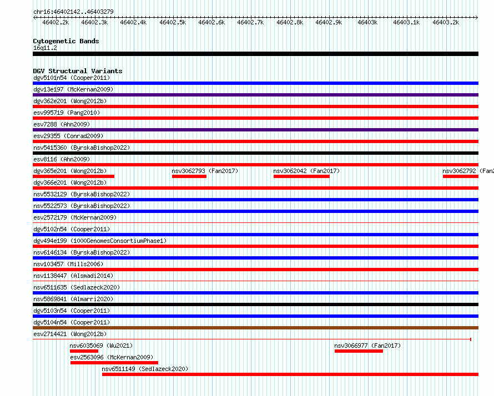
Task: Select the DGV Structural Variants track title
Action: [x=78, y=71]
